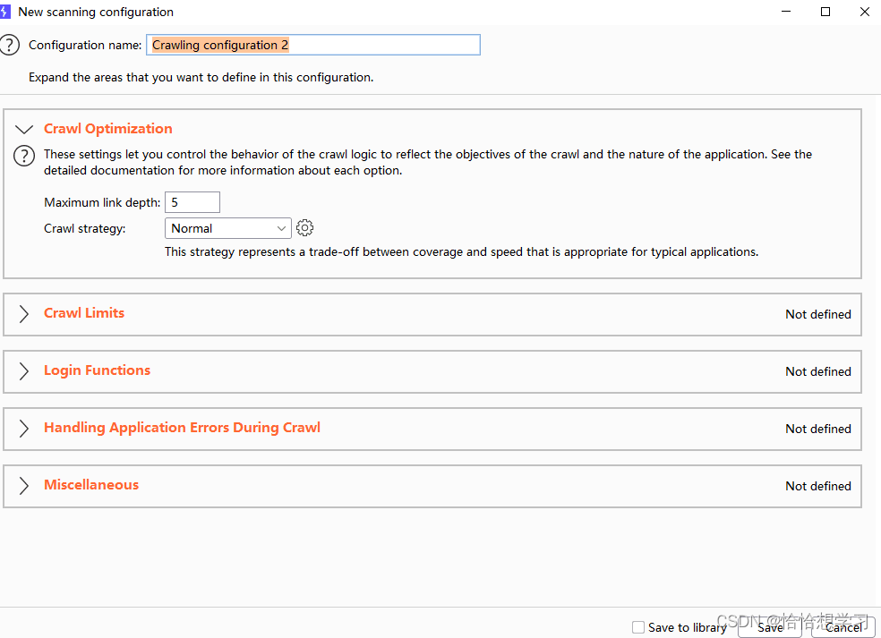The image size is (881, 638).
Task: Open help for Configuration name
Action: [x=9, y=45]
